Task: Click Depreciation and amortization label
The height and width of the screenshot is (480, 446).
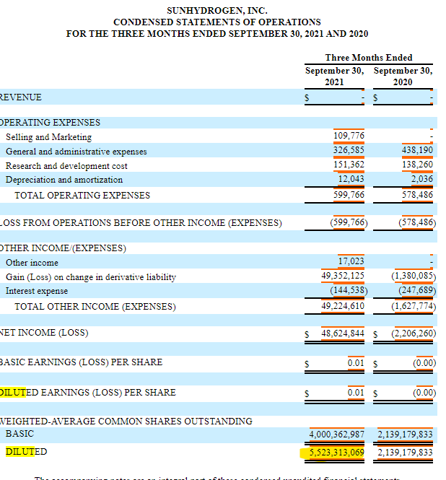Action: point(64,180)
